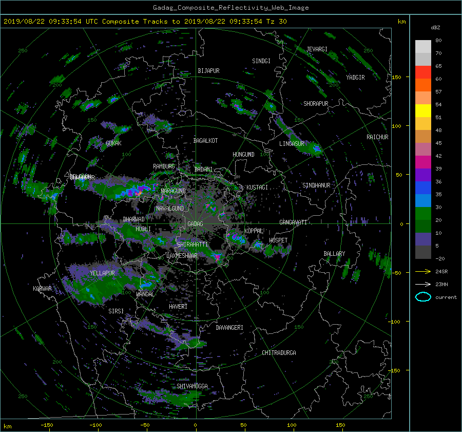Select the red 60 dBZ color swatch
Screen dimensions: 462x432
(423, 72)
